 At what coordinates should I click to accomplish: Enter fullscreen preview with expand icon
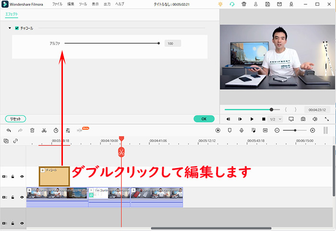point(326,119)
